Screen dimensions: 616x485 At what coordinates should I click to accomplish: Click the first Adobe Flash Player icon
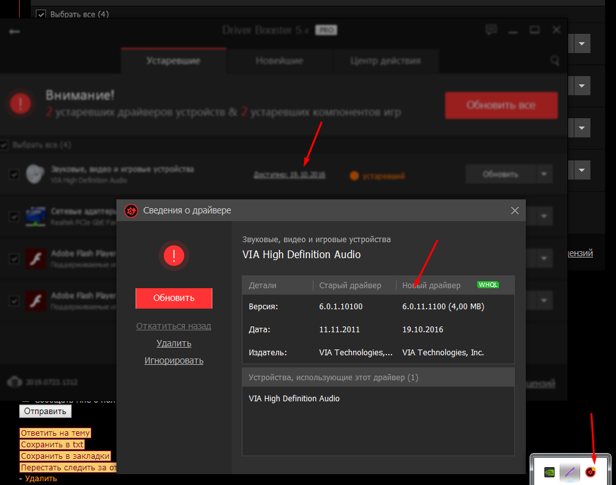[x=36, y=259]
